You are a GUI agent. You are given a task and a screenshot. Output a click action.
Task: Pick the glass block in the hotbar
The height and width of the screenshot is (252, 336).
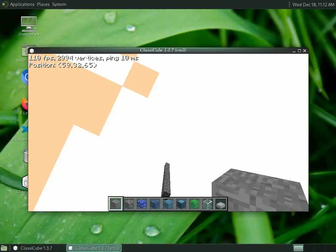coord(207,204)
